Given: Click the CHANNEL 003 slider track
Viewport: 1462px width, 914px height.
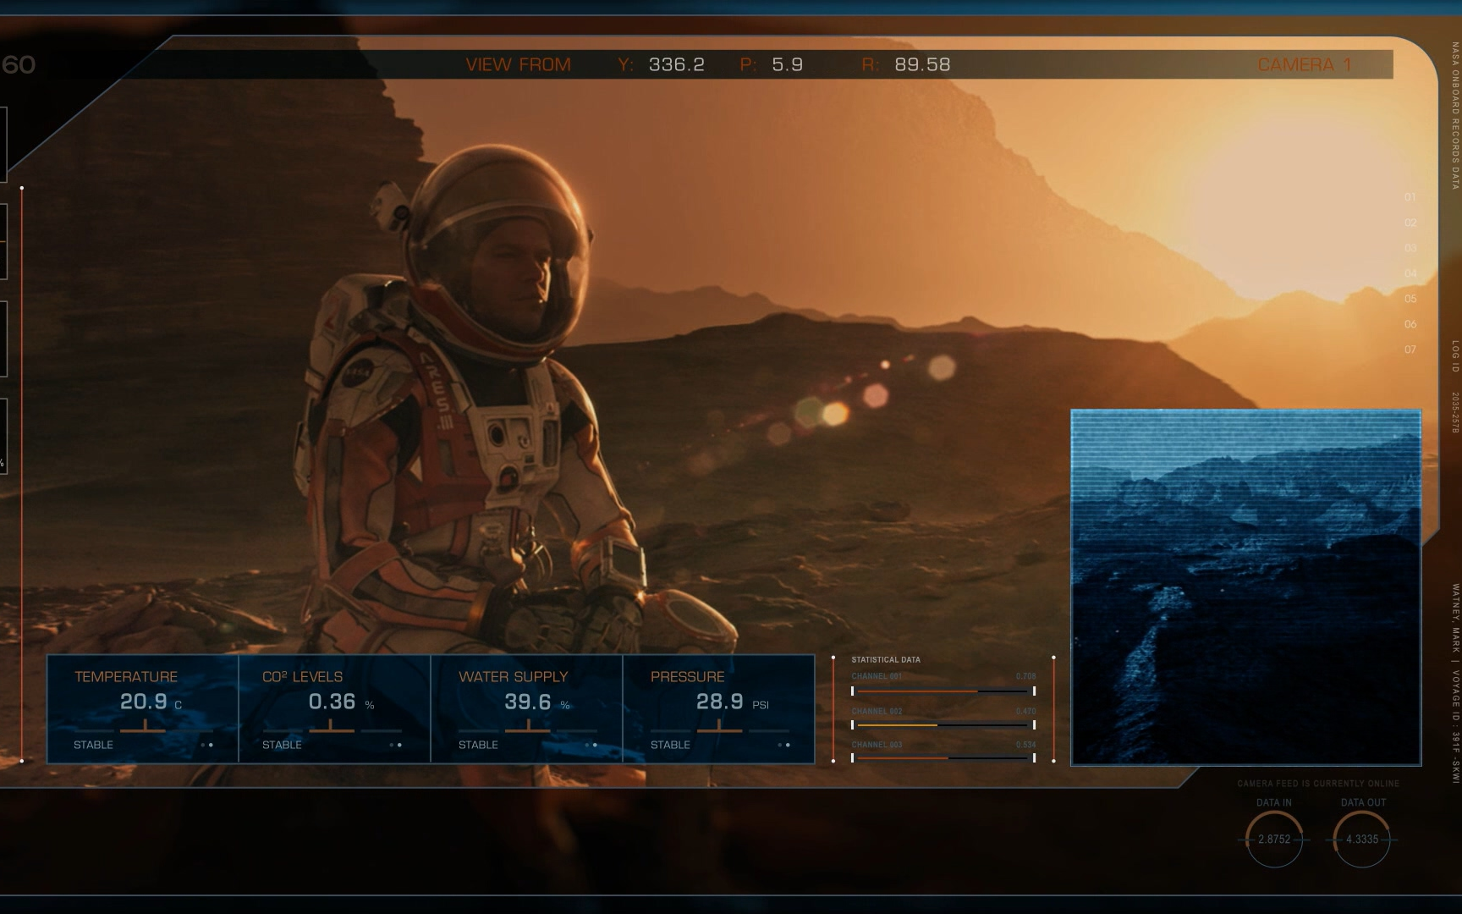Looking at the screenshot, I should (x=943, y=758).
